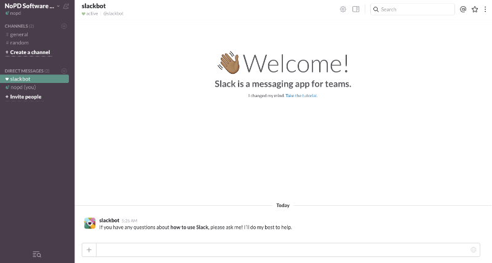Add a new channel with plus icon
This screenshot has width=492, height=263.
64,26
